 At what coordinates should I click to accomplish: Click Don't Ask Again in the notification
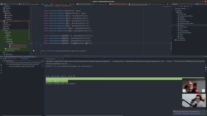(x=195, y=113)
